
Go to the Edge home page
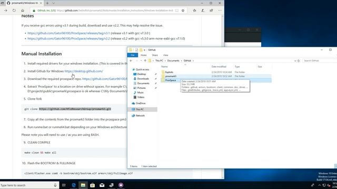click(23, 10)
